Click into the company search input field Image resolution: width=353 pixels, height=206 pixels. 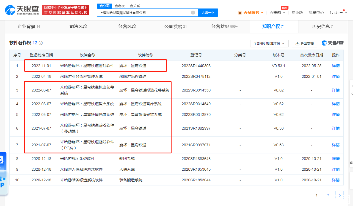[x=144, y=13]
